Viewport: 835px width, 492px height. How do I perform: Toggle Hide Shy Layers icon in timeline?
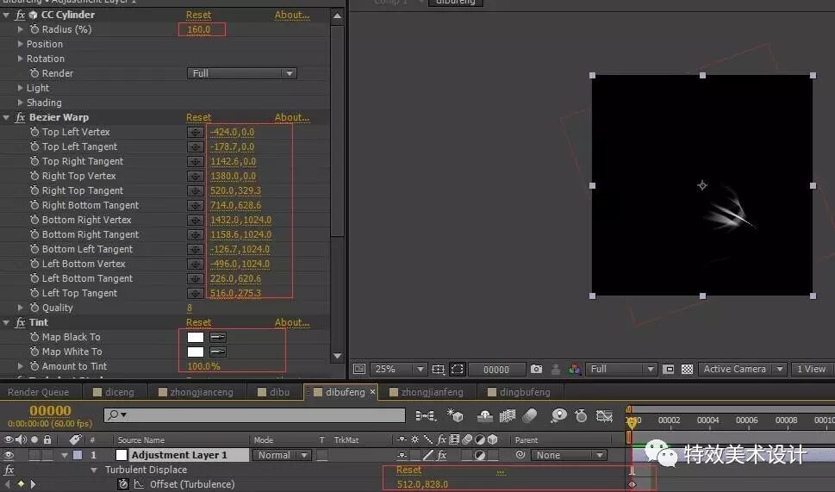tap(484, 415)
